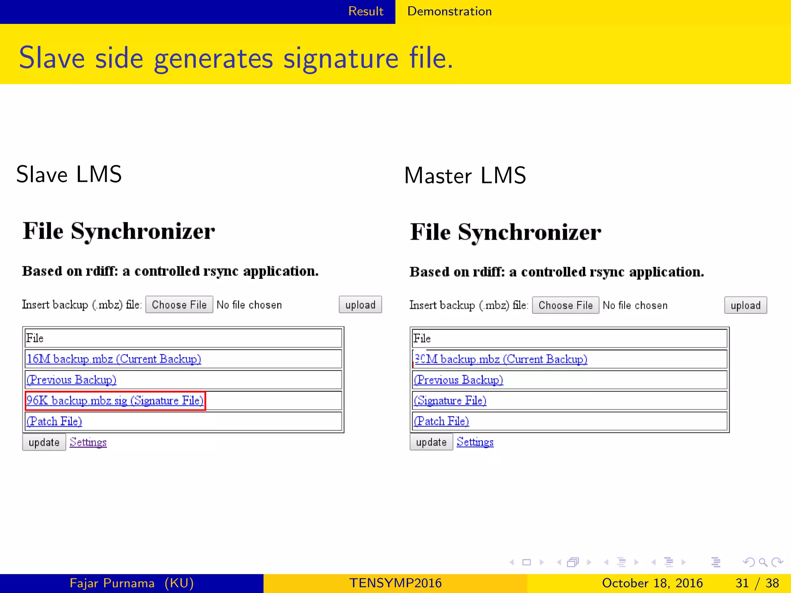Image resolution: width=791 pixels, height=593 pixels.
Task: Click 'No file chosen' text under Slave LMS
Action: pyautogui.click(x=249, y=305)
